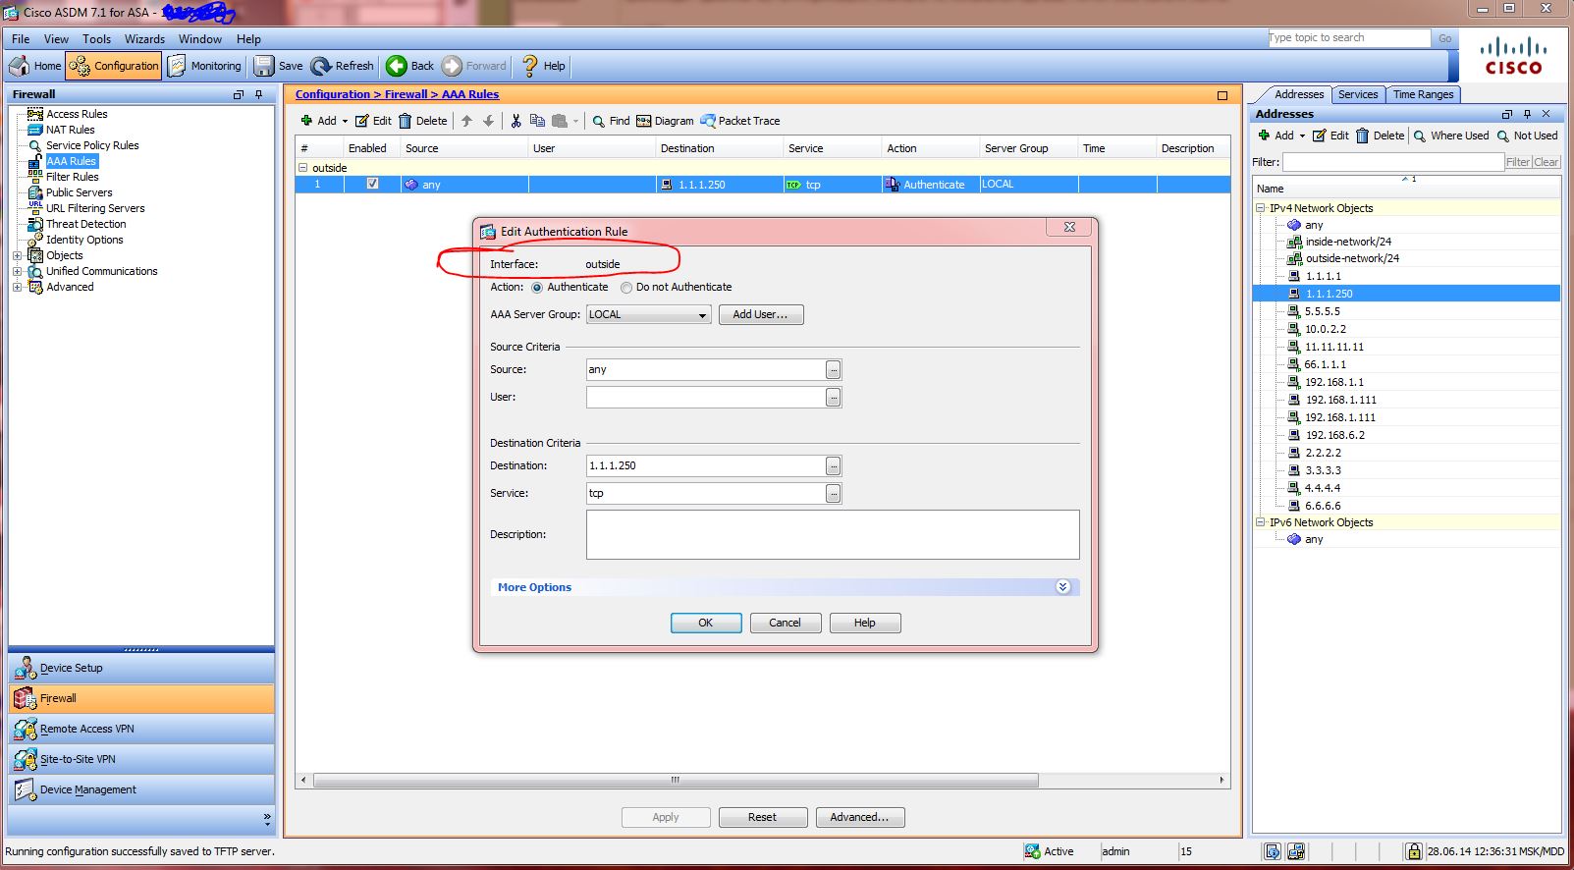Browse for a Destination address

pyautogui.click(x=834, y=466)
